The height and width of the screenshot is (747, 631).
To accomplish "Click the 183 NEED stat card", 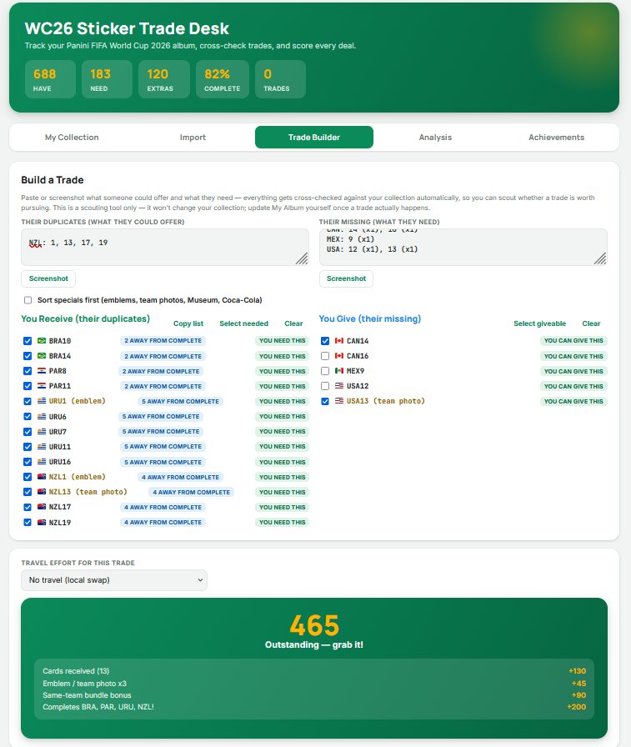I will point(107,79).
